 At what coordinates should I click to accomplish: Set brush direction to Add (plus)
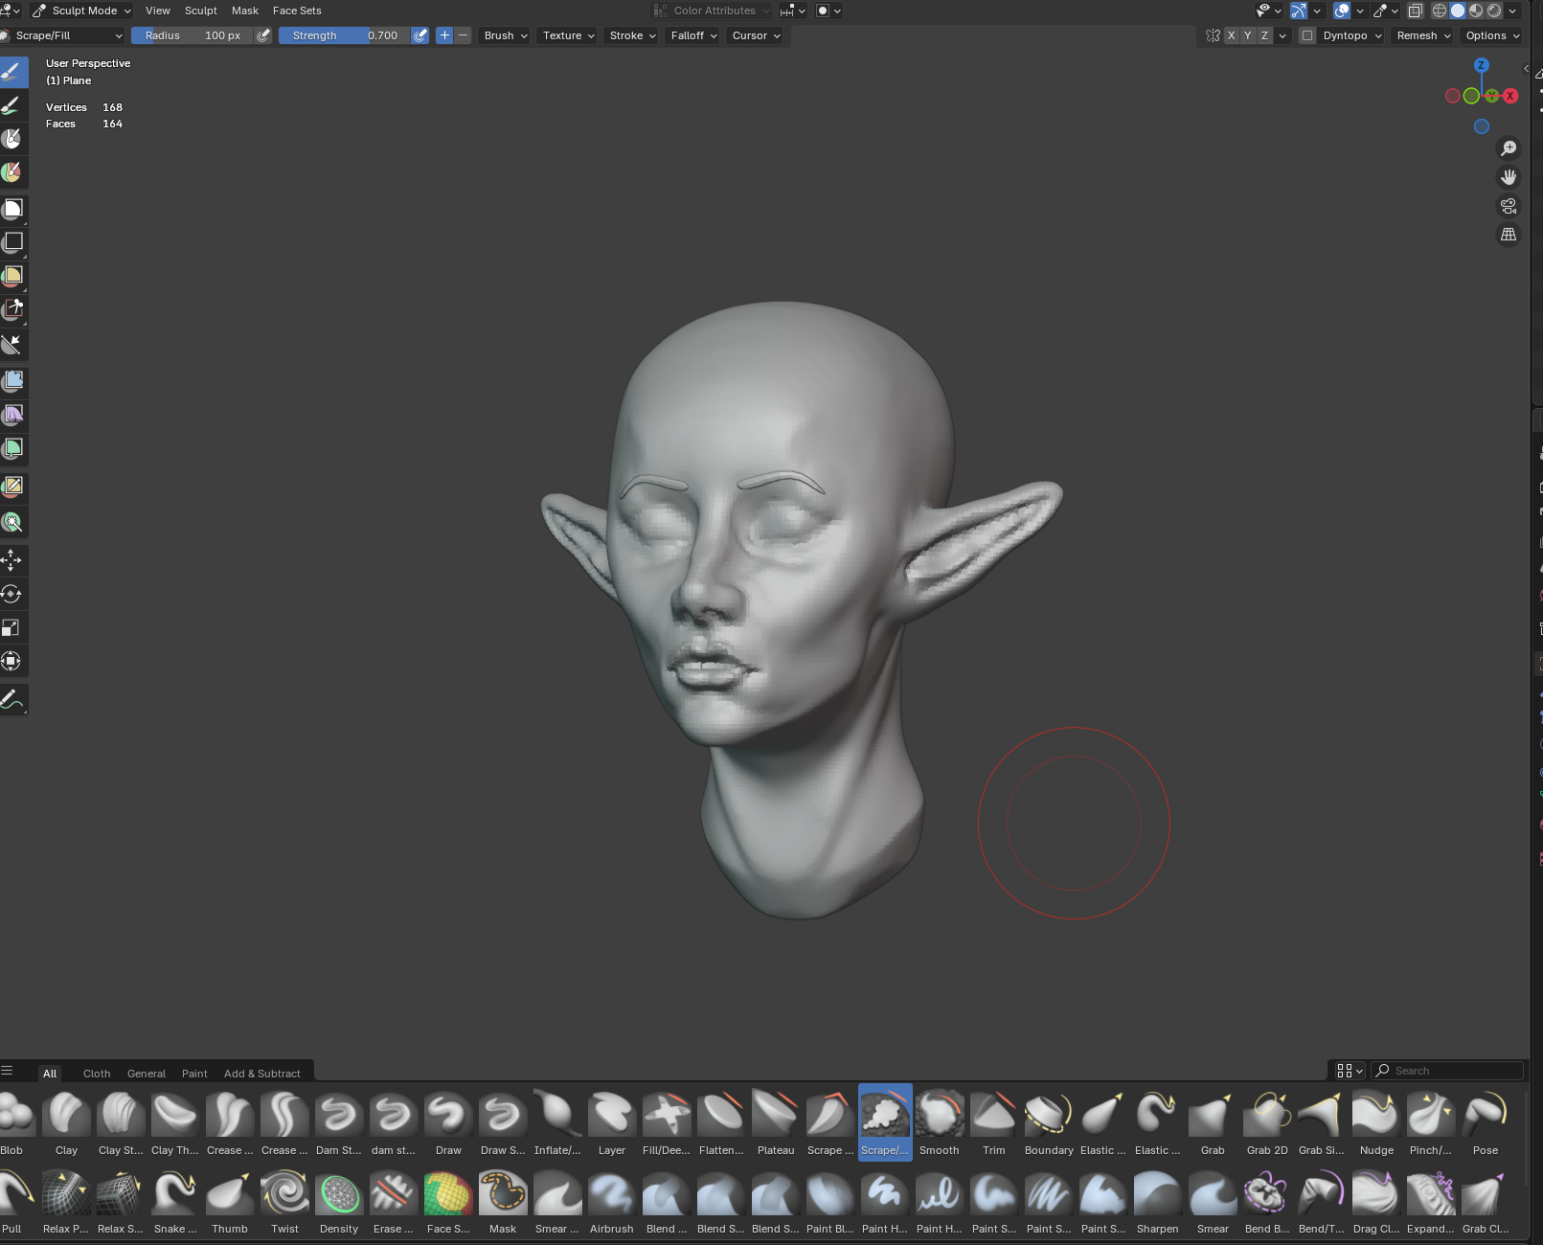[x=444, y=35]
